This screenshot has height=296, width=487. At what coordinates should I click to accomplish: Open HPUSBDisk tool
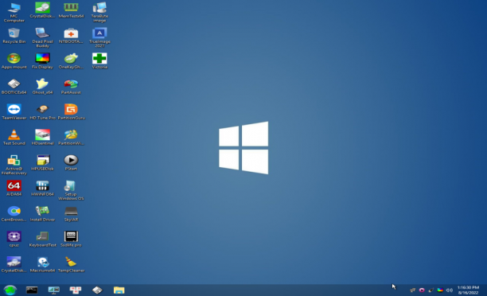pos(42,163)
